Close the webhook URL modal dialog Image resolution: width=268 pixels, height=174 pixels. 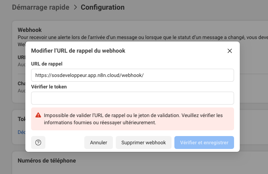click(x=230, y=51)
